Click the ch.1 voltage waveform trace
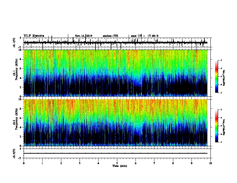The image size is (237, 183). point(115,42)
